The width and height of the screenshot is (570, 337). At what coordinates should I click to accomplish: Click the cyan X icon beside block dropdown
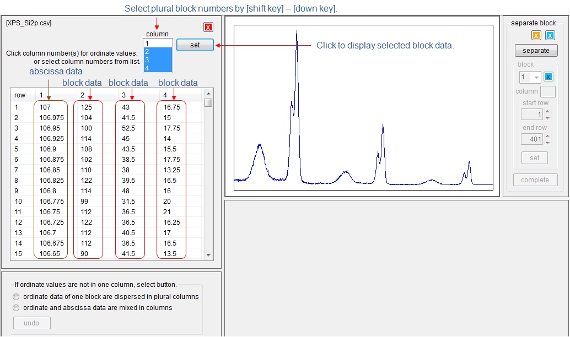549,77
